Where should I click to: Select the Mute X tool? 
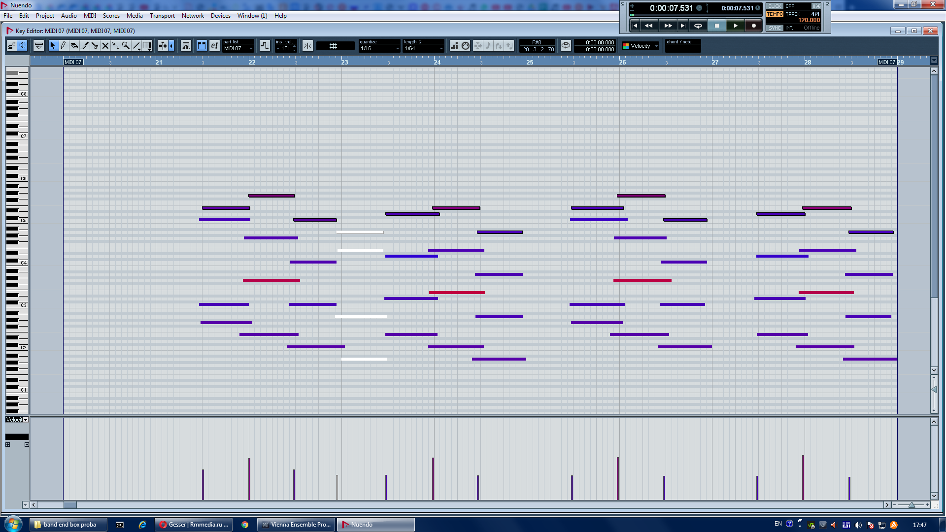coord(105,46)
